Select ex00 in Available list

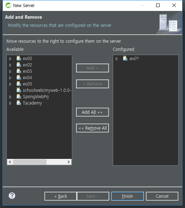coord(27,59)
